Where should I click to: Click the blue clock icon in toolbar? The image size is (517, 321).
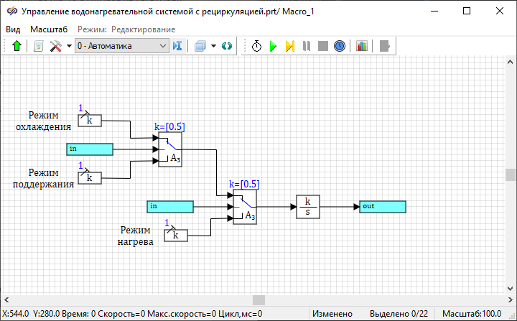tap(340, 46)
